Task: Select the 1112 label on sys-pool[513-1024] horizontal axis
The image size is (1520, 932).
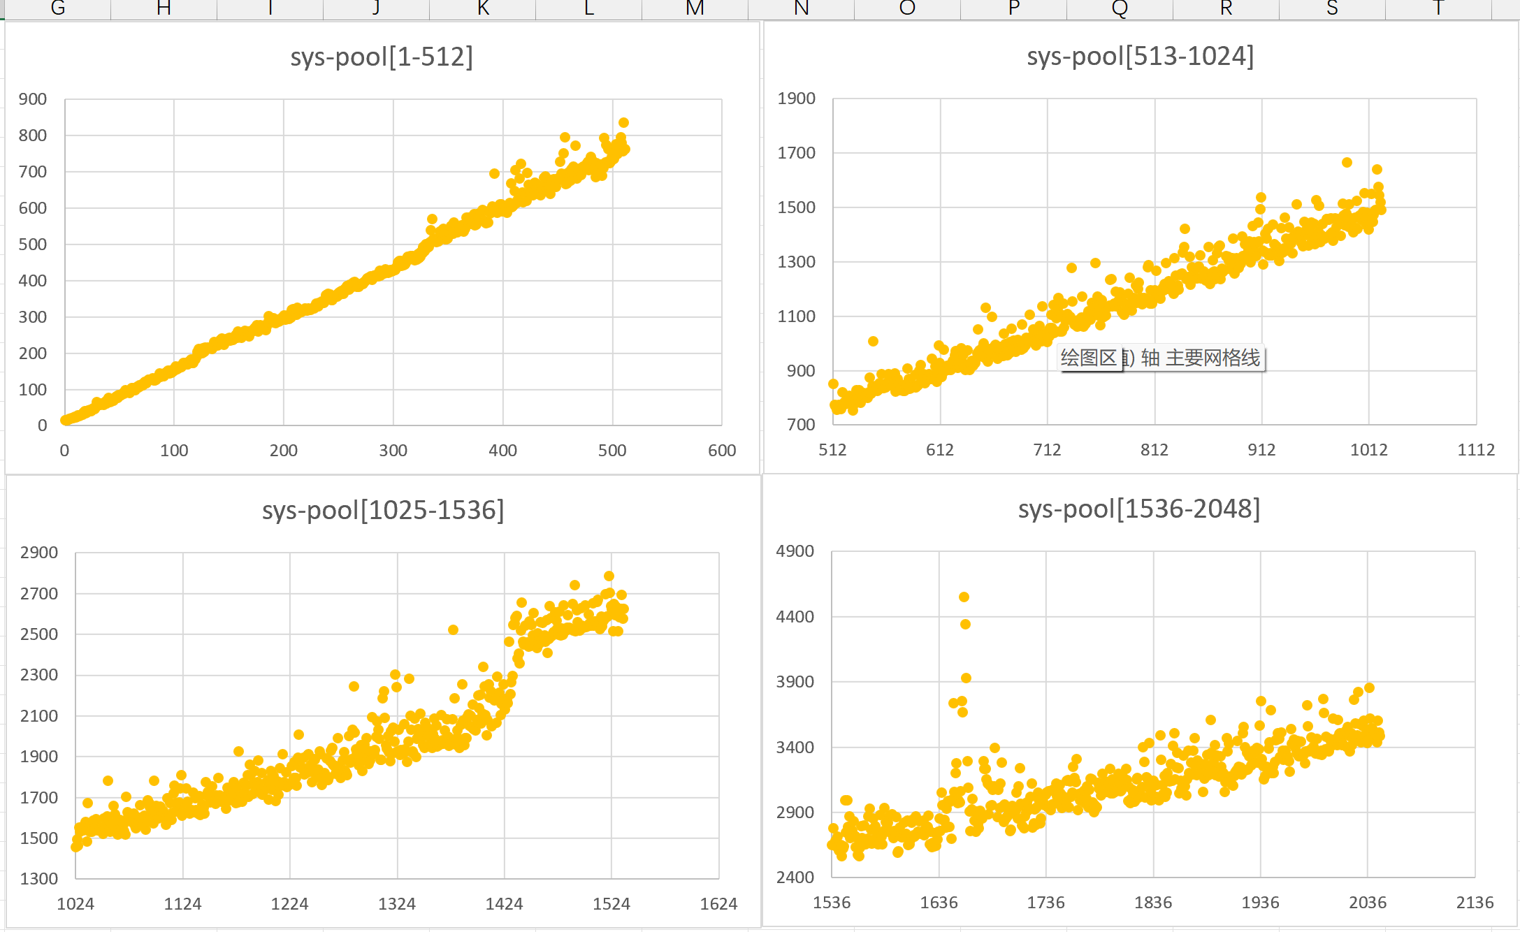Action: [1476, 450]
